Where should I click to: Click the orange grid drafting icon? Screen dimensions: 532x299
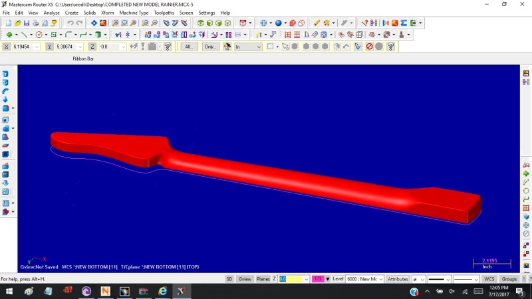(x=287, y=35)
